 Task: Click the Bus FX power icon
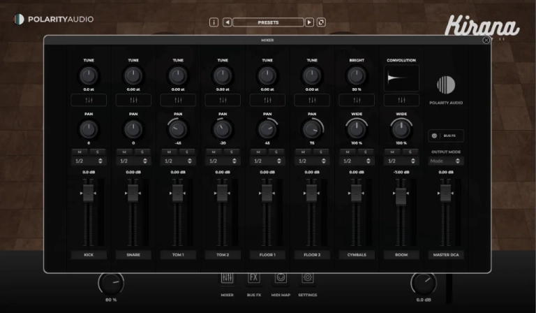point(434,136)
